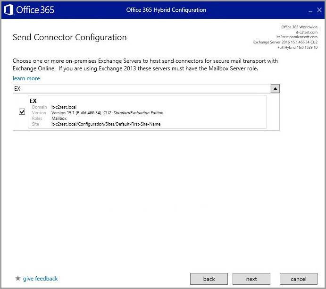Collapse the server list dropdown arrow
Screen dimensions: 326x289
click(x=275, y=89)
